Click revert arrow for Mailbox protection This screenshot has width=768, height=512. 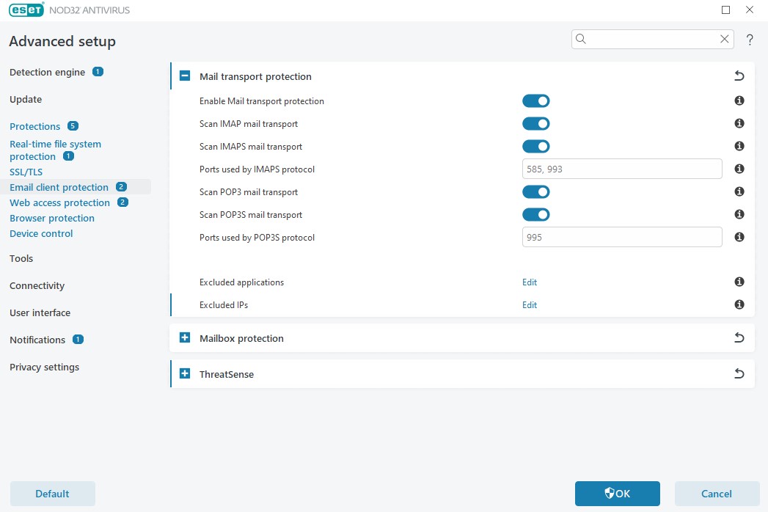(x=739, y=338)
